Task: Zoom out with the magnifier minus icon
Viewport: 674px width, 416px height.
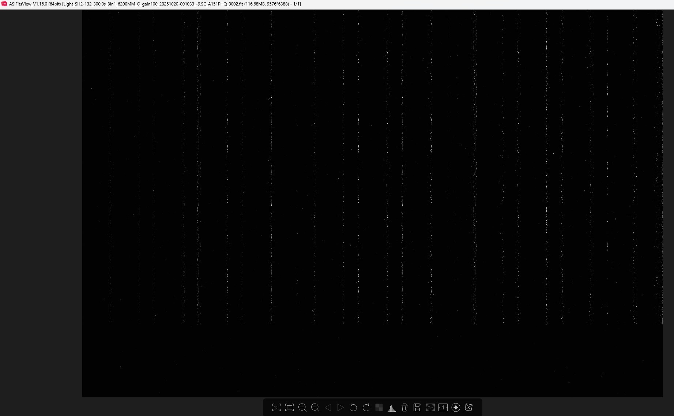Action: click(x=315, y=408)
